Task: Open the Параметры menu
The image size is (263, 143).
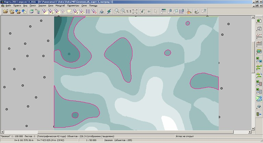Action: 73,6
